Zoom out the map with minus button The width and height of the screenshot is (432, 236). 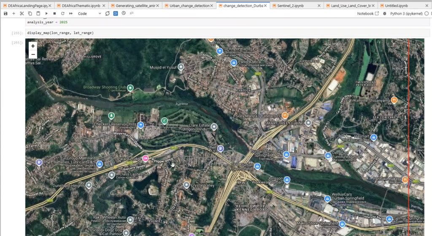(33, 54)
